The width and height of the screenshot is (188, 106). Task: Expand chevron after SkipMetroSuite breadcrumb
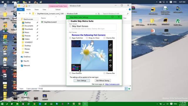(x=65, y=14)
